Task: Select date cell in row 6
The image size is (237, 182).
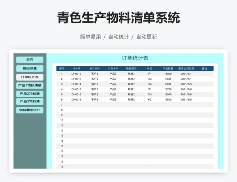Action: tap(186, 100)
